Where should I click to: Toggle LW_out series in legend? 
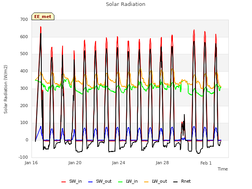click(156, 181)
